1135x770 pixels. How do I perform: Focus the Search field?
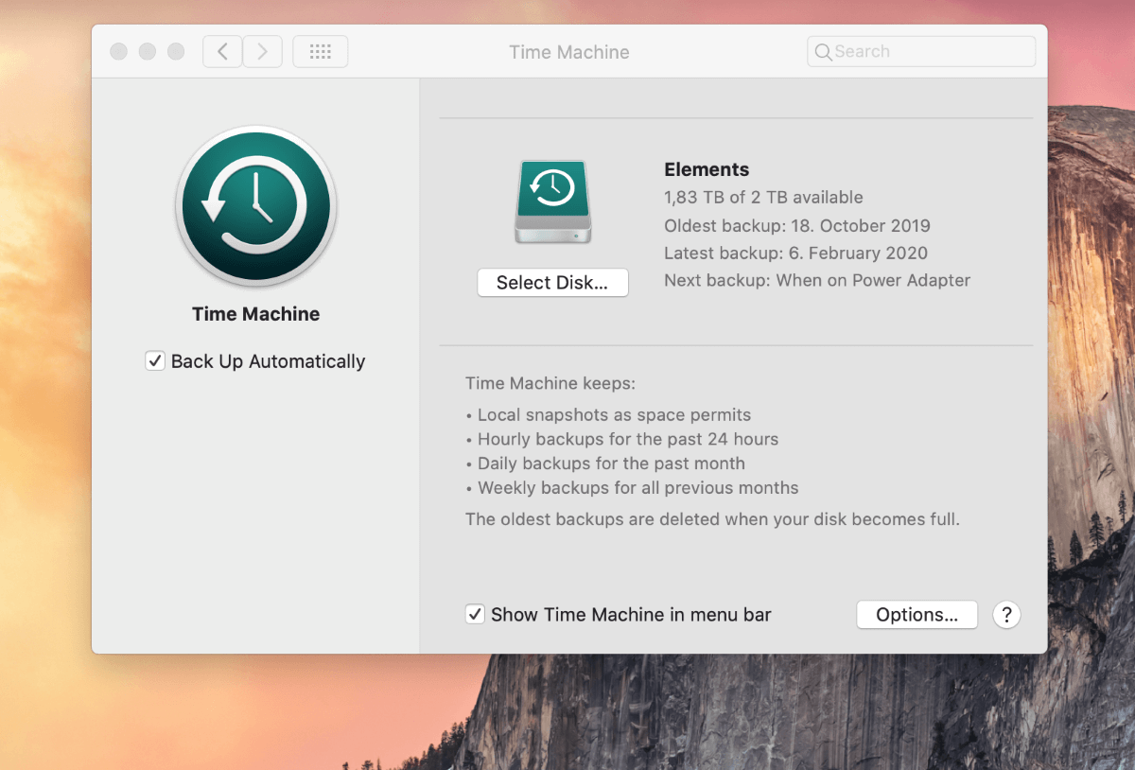[921, 52]
